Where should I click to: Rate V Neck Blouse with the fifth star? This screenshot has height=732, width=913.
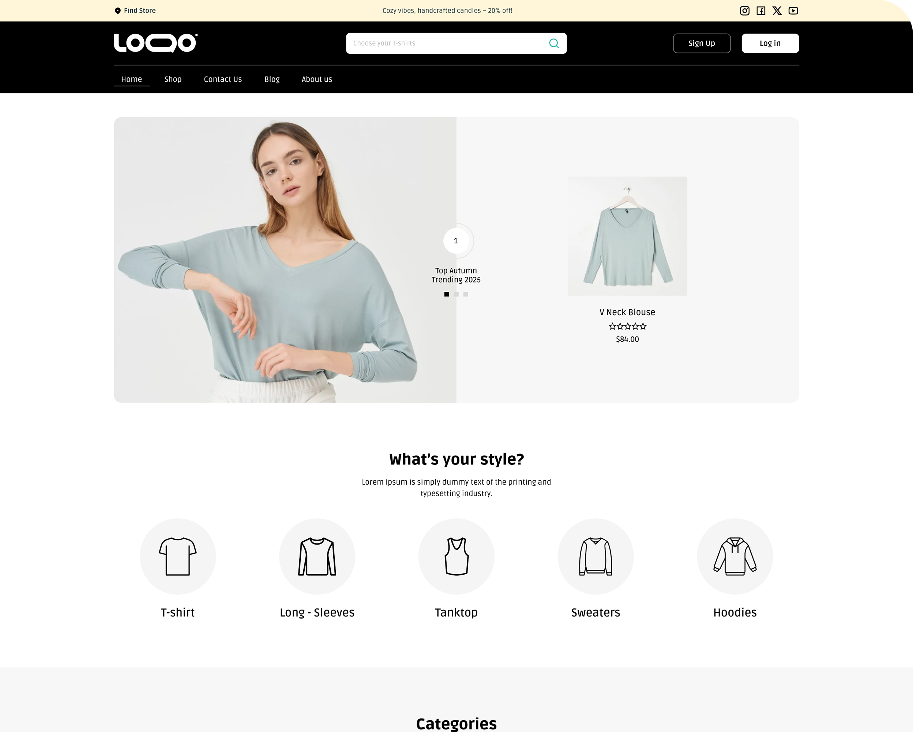pyautogui.click(x=643, y=326)
